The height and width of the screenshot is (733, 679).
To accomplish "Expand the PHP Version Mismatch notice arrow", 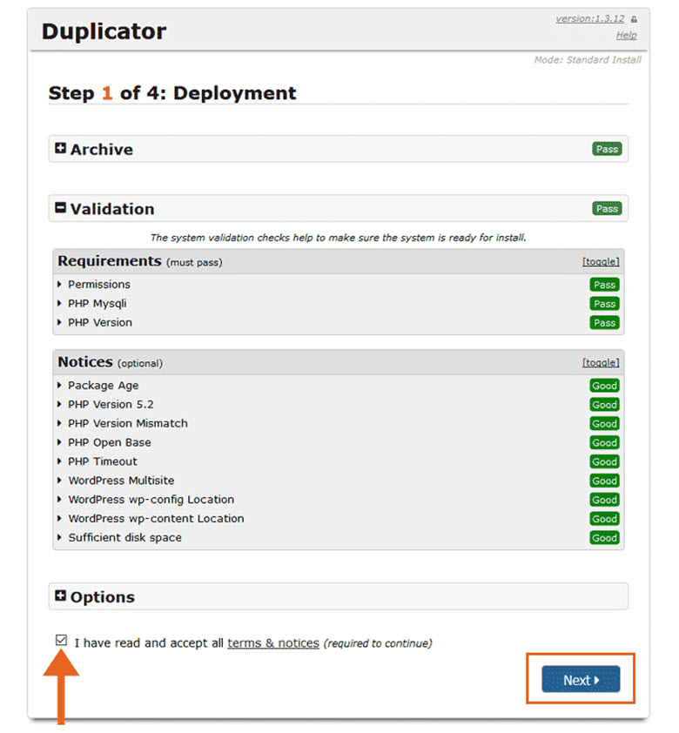I will point(59,424).
